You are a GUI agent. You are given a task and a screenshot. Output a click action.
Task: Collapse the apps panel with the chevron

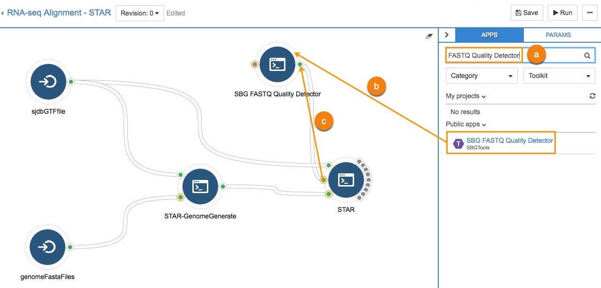click(x=447, y=34)
